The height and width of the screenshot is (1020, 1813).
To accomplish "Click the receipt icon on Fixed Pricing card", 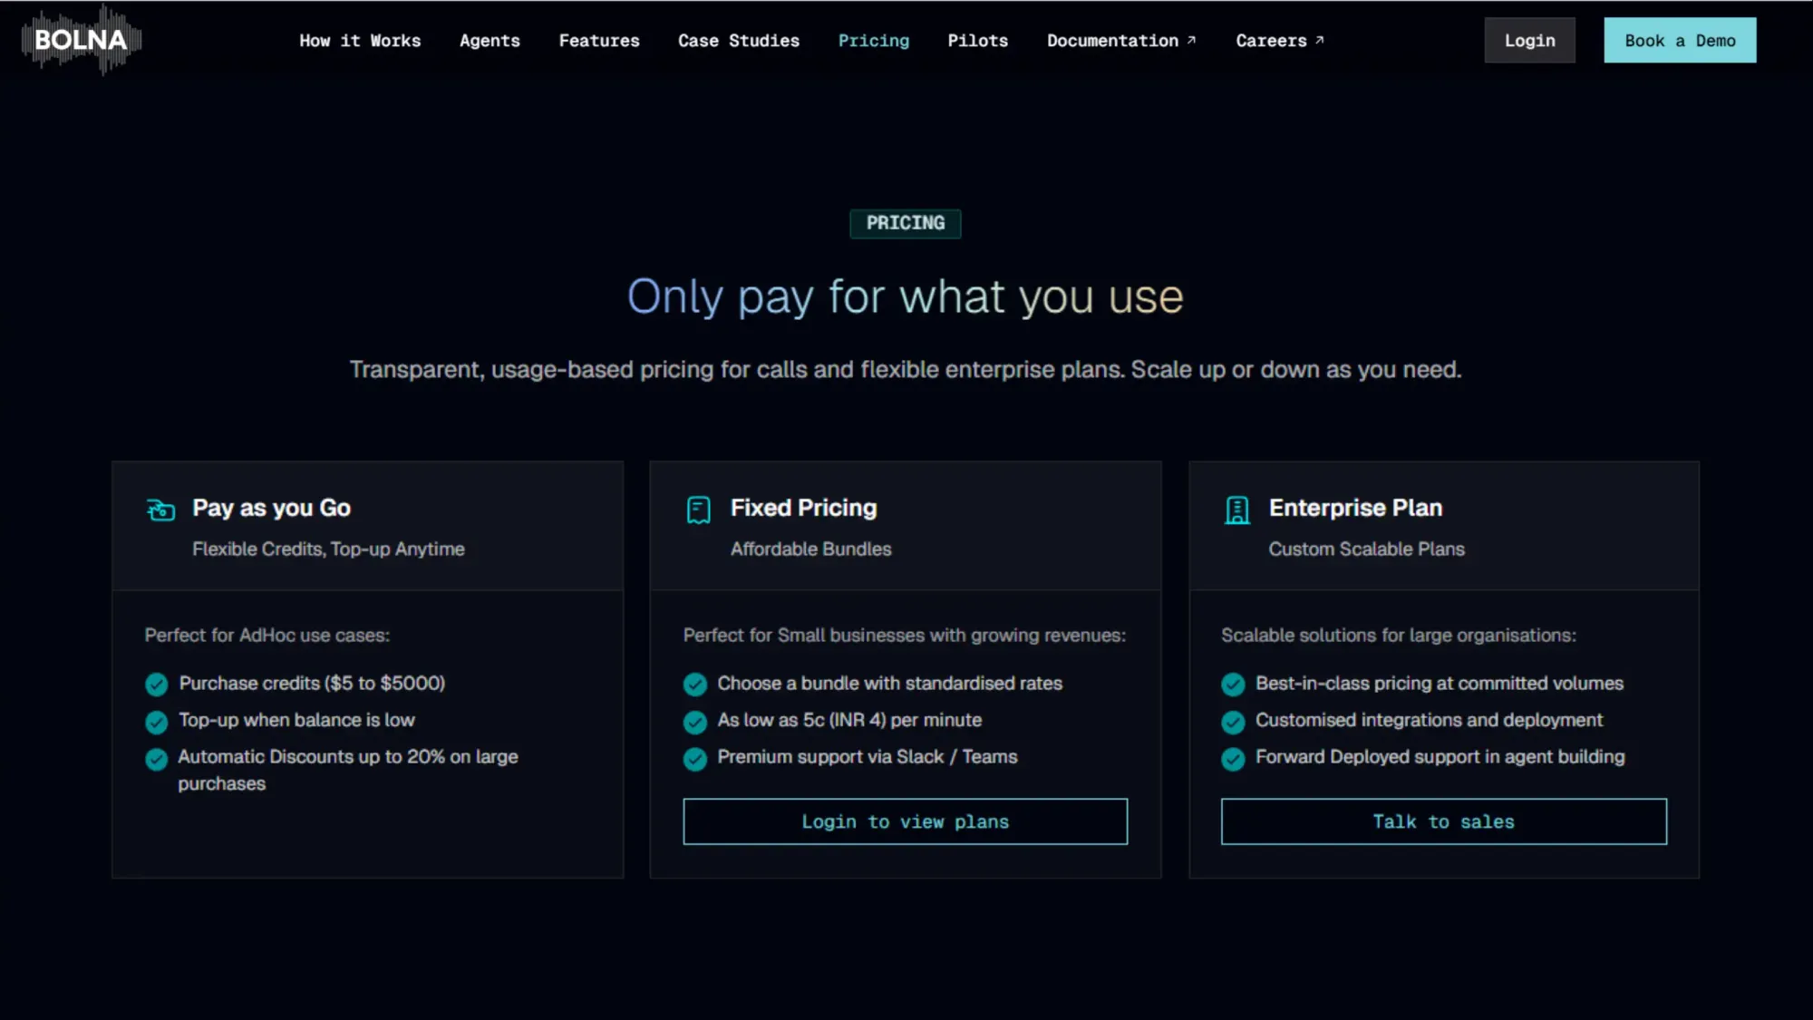I will coord(696,509).
